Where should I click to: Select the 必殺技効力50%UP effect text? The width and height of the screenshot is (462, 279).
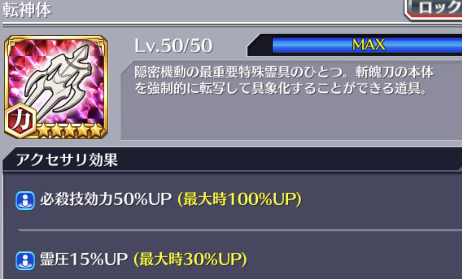point(105,200)
